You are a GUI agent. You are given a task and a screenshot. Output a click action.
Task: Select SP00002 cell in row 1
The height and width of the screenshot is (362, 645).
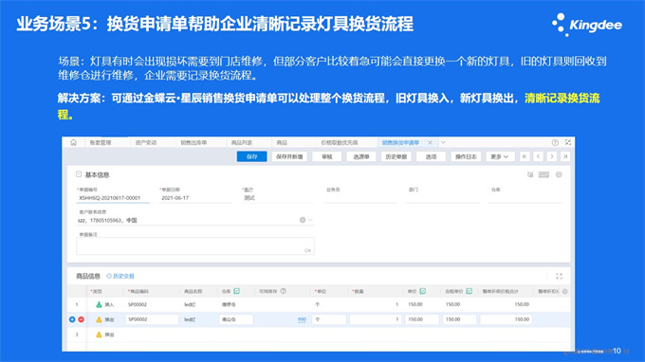138,304
